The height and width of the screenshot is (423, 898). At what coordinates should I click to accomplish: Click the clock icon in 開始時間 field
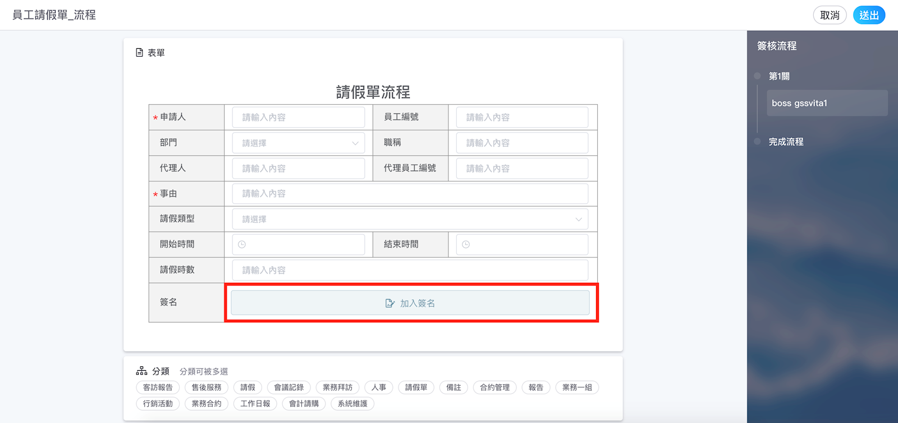click(242, 245)
